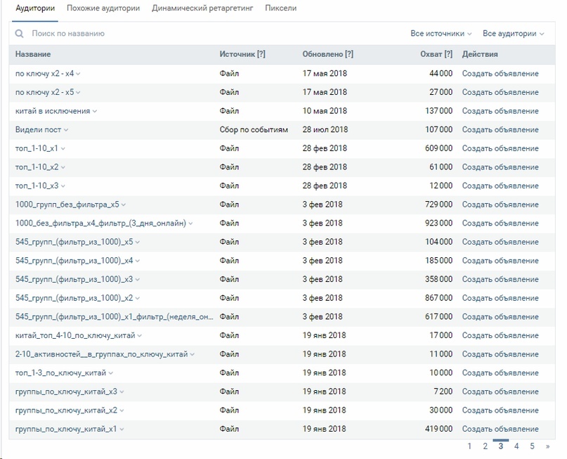
Task: Jump to page 1 in pagination
Action: click(469, 446)
